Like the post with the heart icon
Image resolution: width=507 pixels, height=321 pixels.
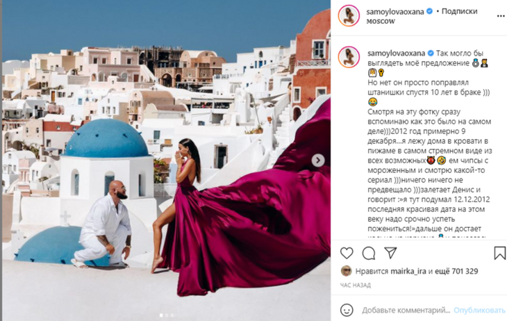pos(347,253)
